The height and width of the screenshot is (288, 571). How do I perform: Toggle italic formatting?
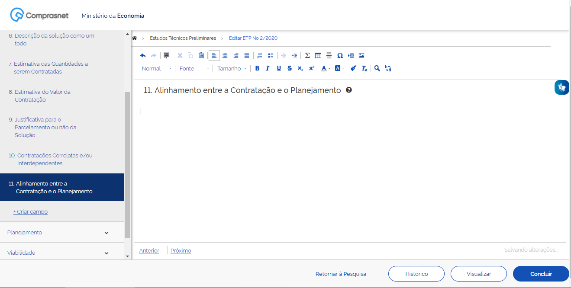click(268, 68)
